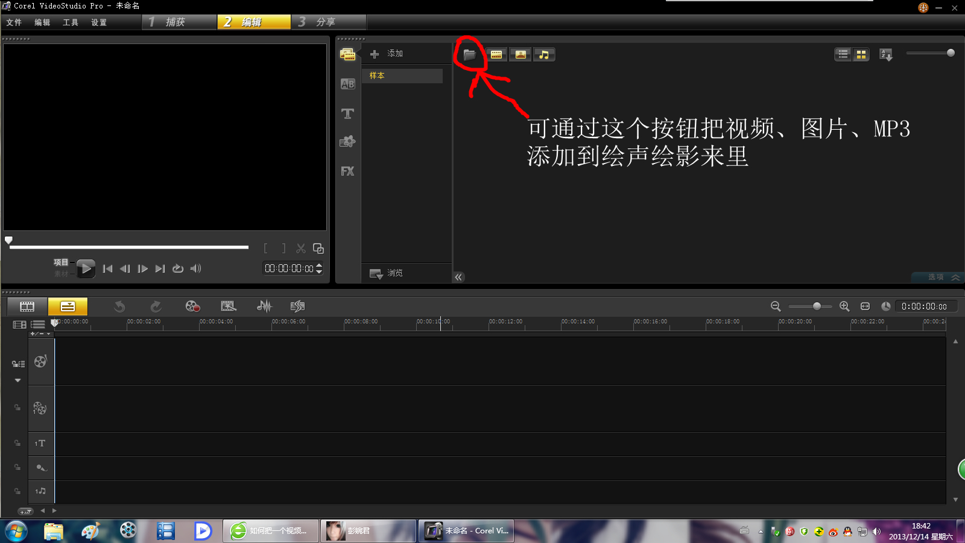Collapse the library navigation panel arrow
965x543 pixels.
[458, 277]
